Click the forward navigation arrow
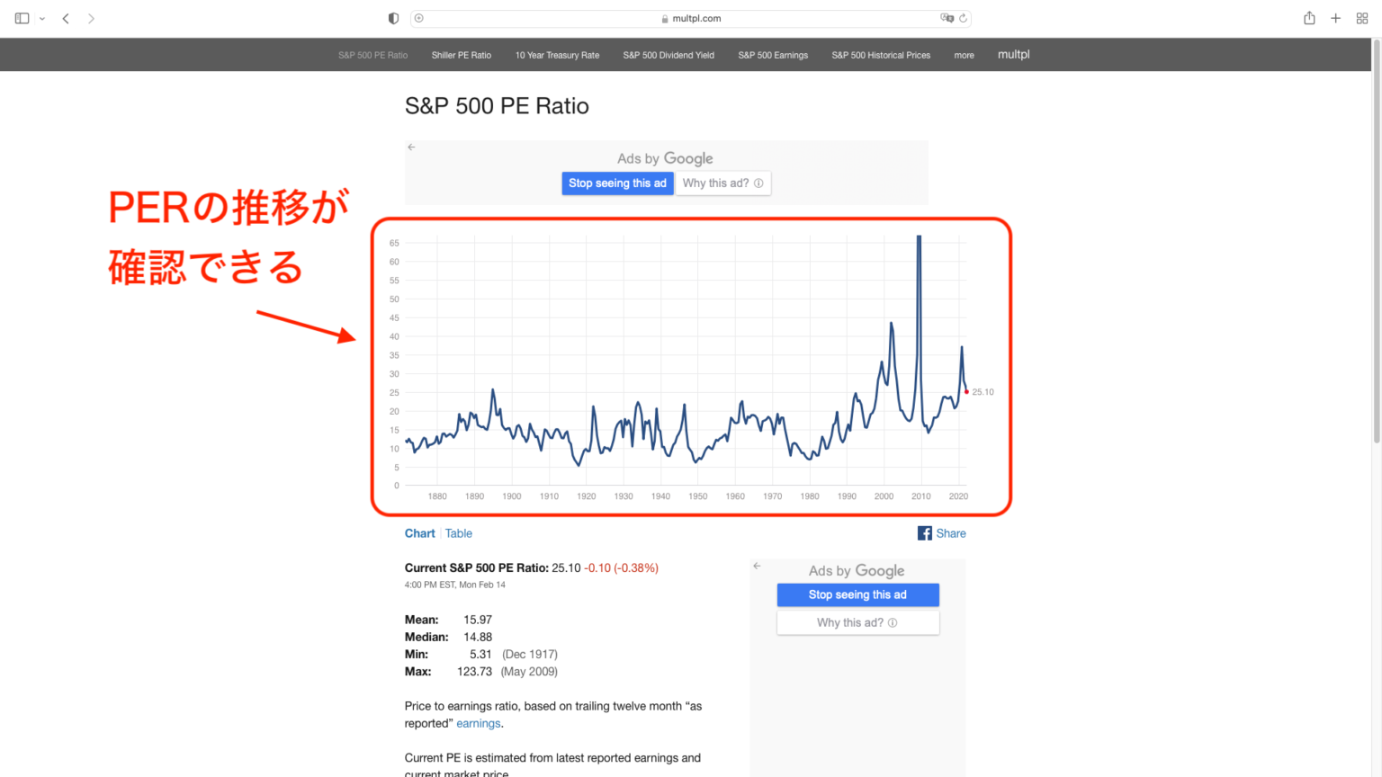This screenshot has width=1382, height=777. (89, 17)
